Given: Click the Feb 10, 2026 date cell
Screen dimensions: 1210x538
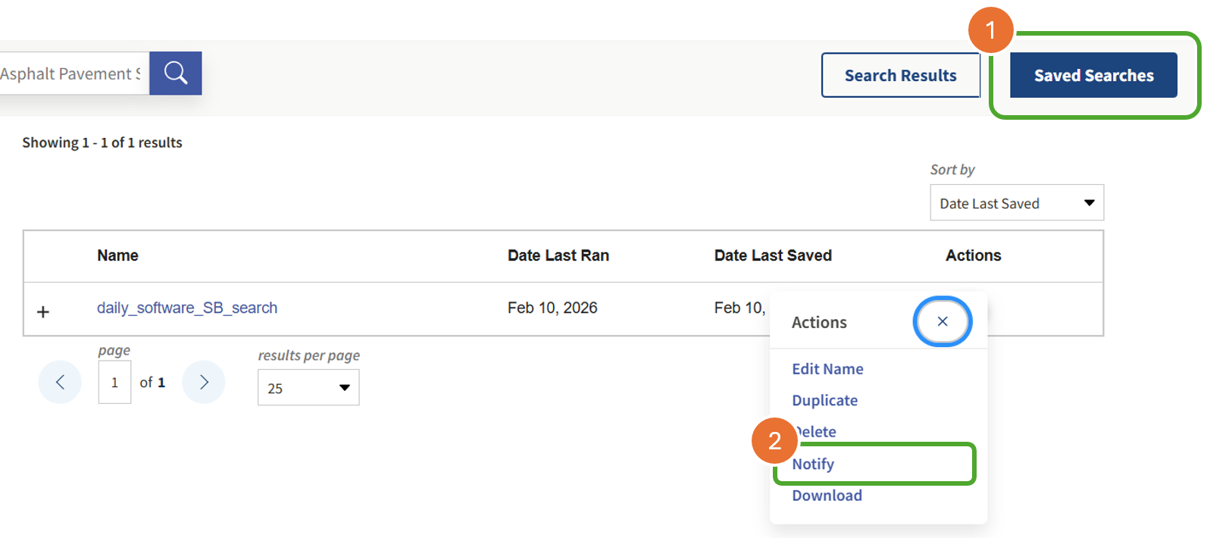Looking at the screenshot, I should coord(552,308).
